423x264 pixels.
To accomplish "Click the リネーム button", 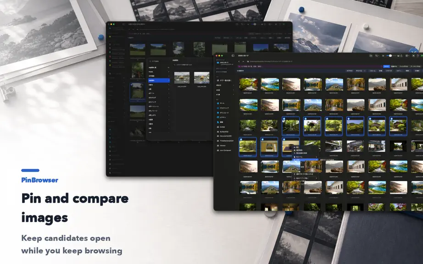I will [373, 71].
